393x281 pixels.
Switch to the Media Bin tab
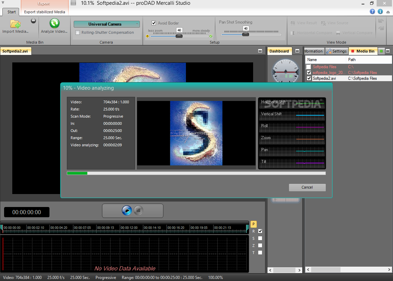[x=363, y=51]
